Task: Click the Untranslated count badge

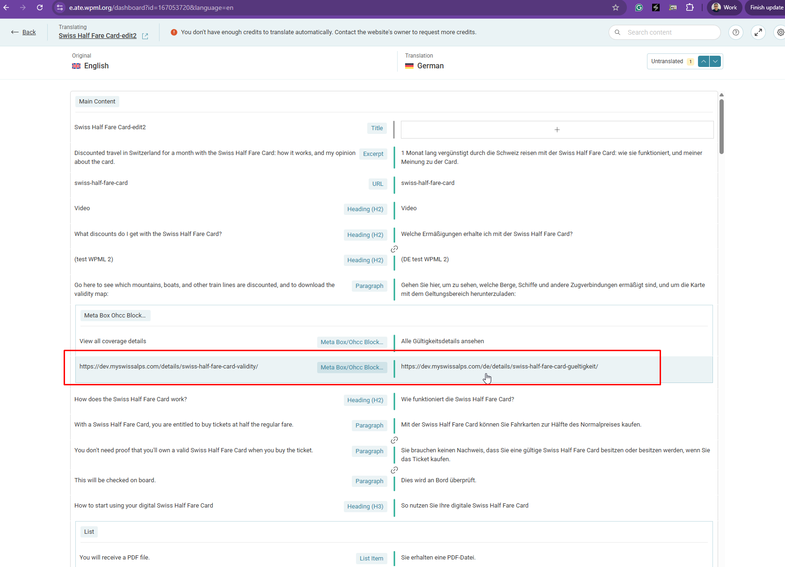Action: tap(690, 61)
